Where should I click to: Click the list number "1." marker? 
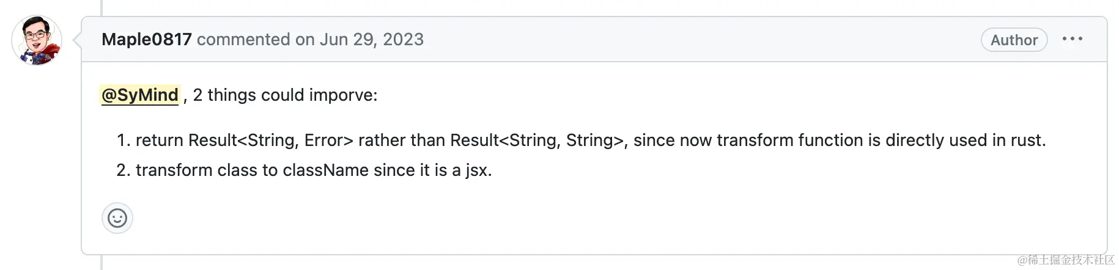coord(124,140)
